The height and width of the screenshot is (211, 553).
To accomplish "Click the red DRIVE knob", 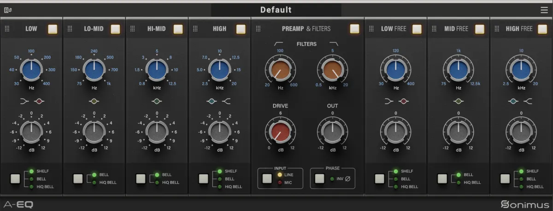I will click(x=280, y=132).
